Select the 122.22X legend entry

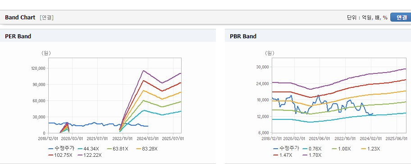(x=90, y=155)
